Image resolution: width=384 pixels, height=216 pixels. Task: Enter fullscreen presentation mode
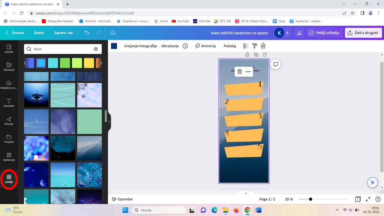[368, 199]
